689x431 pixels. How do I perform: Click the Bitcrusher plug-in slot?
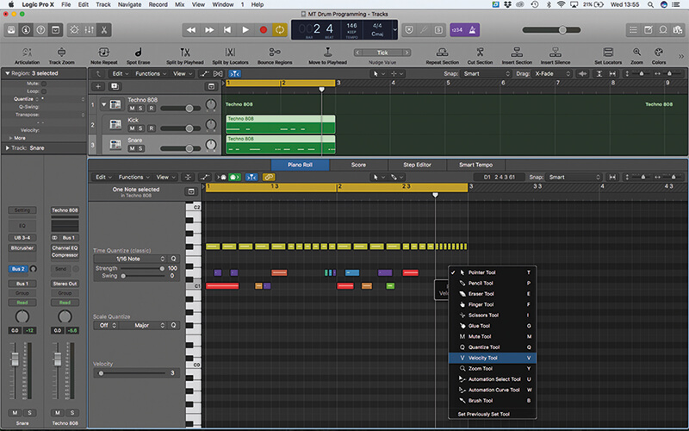pyautogui.click(x=22, y=248)
